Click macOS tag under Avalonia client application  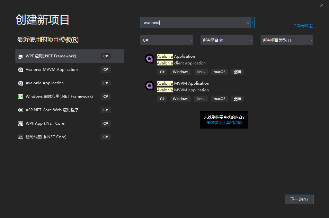(x=219, y=72)
